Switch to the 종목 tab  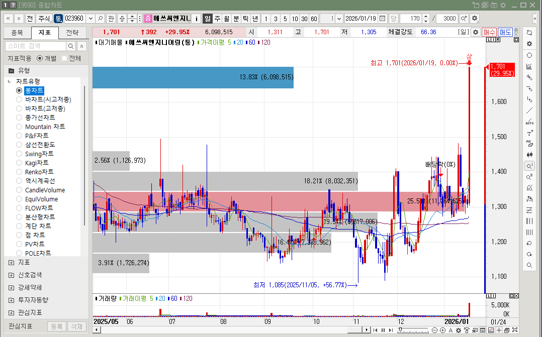[17, 33]
